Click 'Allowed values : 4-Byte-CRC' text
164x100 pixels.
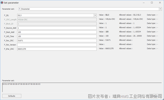[x=131, y=19]
